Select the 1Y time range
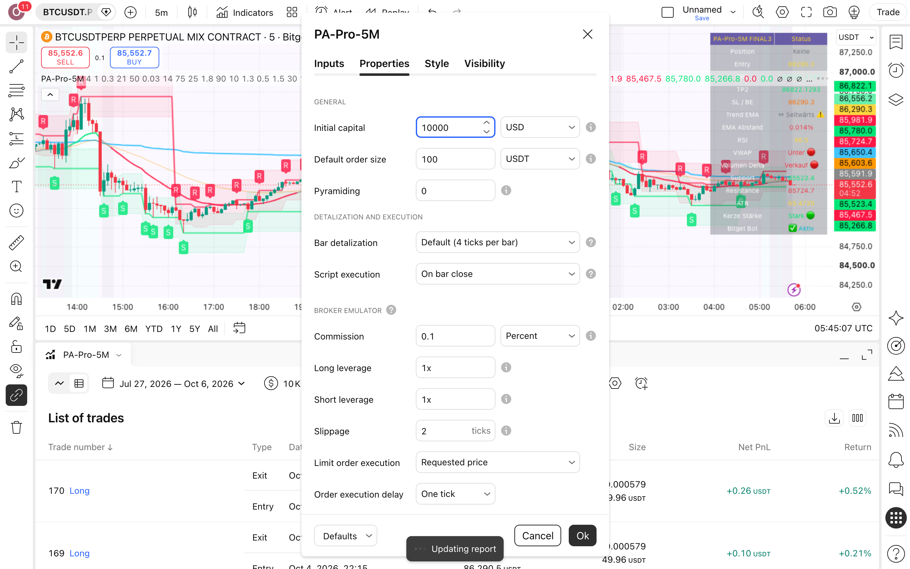Image resolution: width=910 pixels, height=569 pixels. (176, 328)
